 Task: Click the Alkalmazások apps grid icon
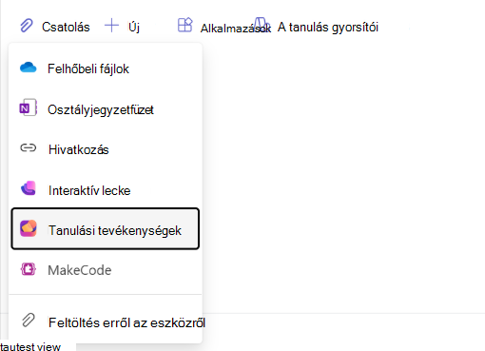185,25
